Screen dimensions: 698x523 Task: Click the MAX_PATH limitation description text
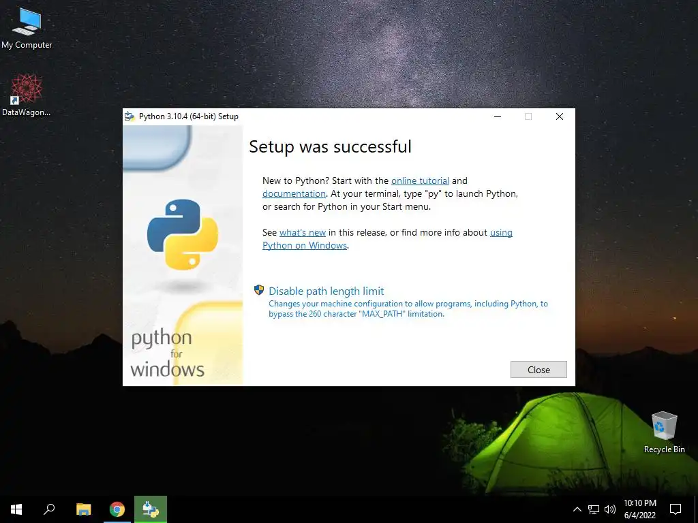pos(408,308)
